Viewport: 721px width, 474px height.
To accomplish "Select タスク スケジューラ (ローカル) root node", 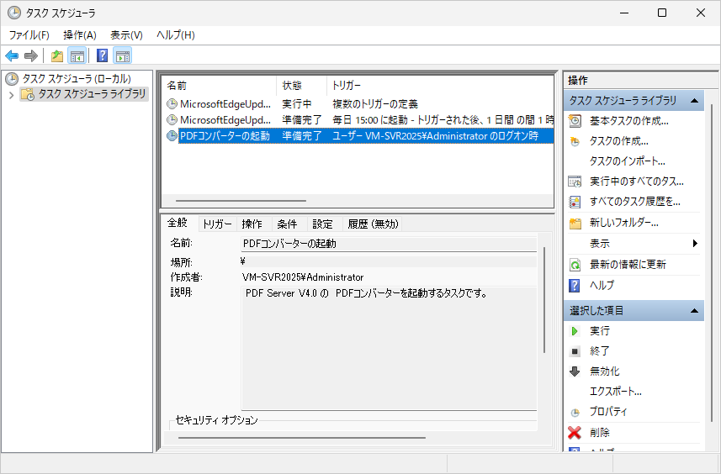I will [77, 78].
